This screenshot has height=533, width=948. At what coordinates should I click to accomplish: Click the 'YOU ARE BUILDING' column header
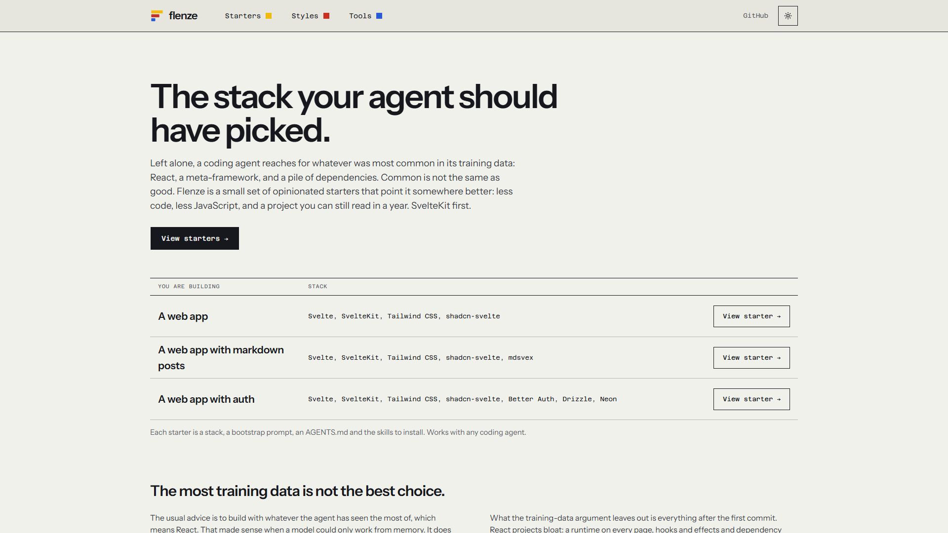[x=189, y=286]
